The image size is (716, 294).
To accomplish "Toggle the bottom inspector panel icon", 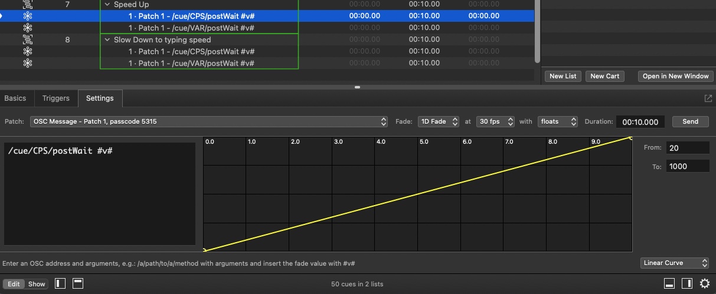I will 669,283.
